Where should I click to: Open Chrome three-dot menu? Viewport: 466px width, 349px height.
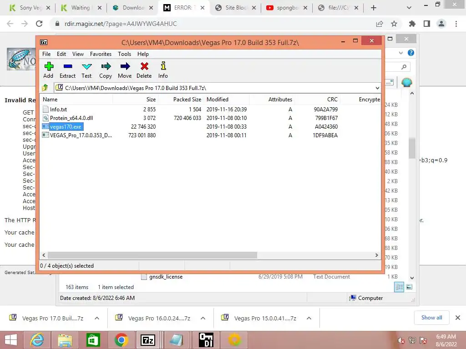point(456,24)
